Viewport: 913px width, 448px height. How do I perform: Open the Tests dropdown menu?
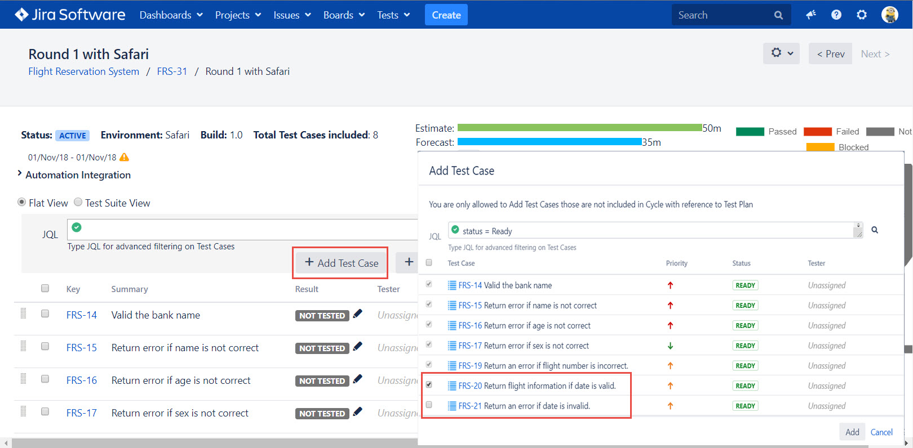click(x=393, y=15)
